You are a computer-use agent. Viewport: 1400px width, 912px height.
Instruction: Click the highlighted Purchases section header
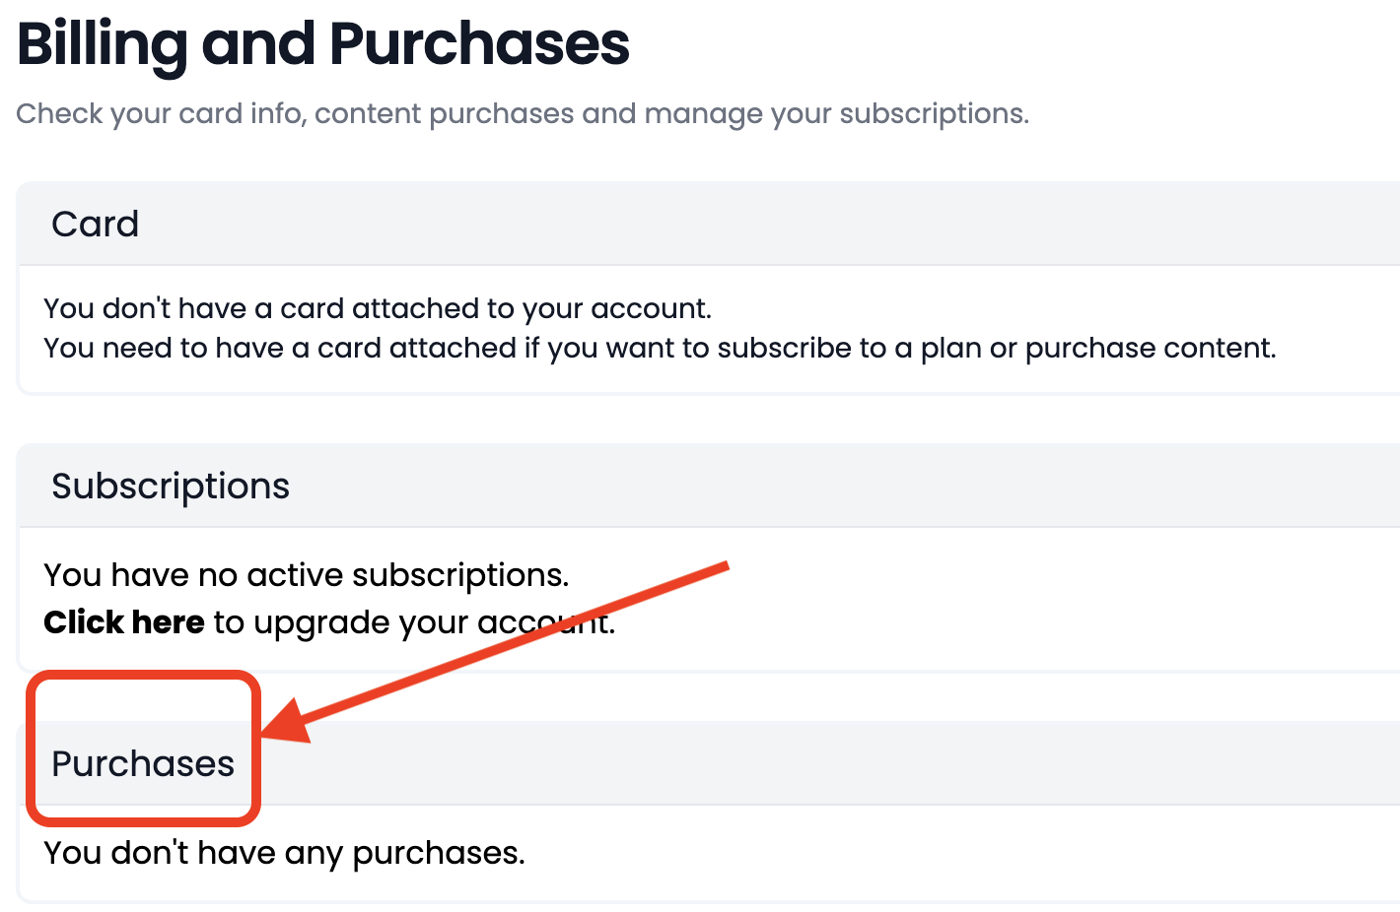(x=143, y=763)
